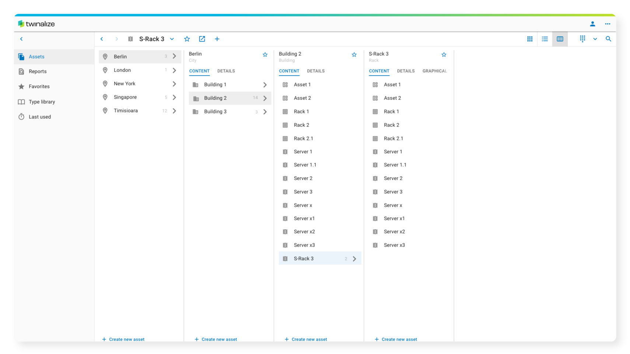Open the S-Rack 3 title dropdown arrow
This screenshot has width=630, height=354.
tap(172, 39)
